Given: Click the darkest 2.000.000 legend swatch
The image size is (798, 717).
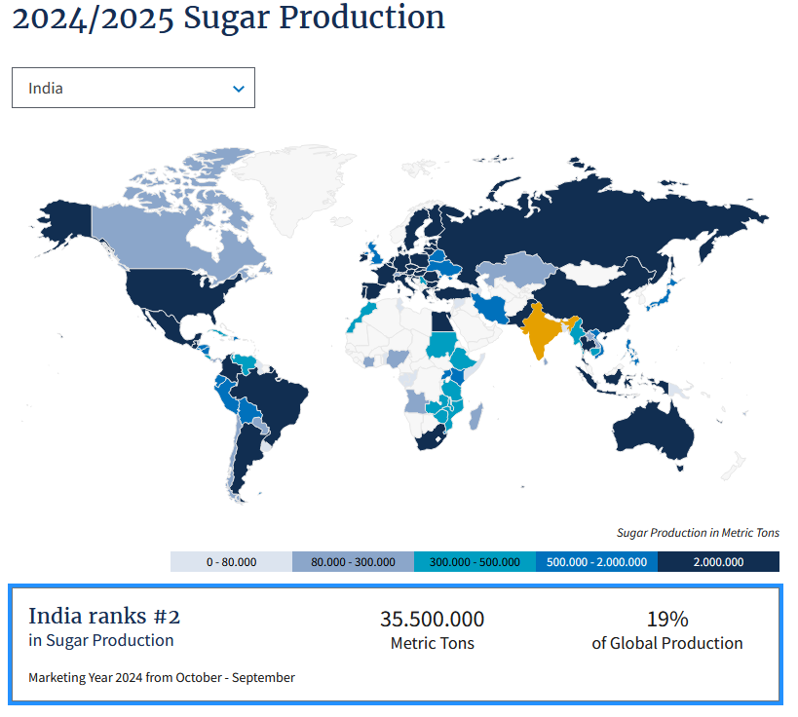Looking at the screenshot, I should (x=718, y=562).
